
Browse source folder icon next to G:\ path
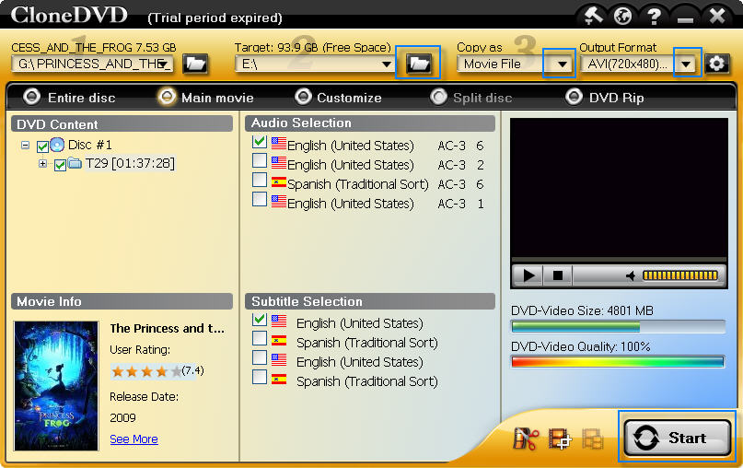coord(195,64)
